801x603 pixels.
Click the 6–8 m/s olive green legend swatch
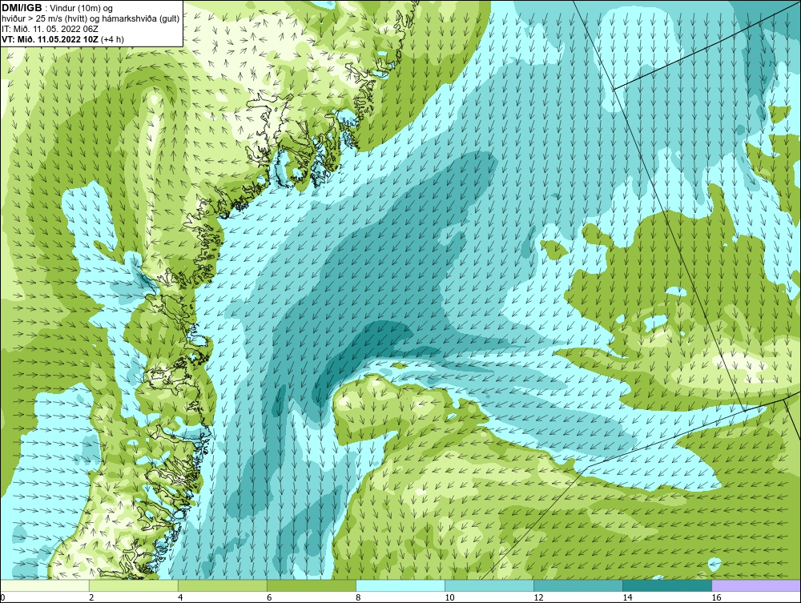pos(311,585)
